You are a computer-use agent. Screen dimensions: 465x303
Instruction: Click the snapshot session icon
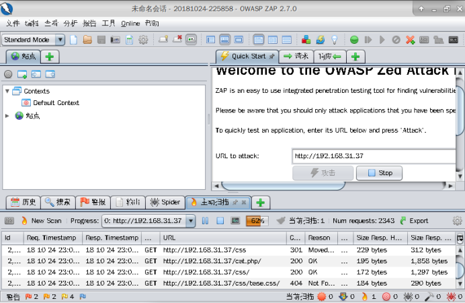(115, 40)
